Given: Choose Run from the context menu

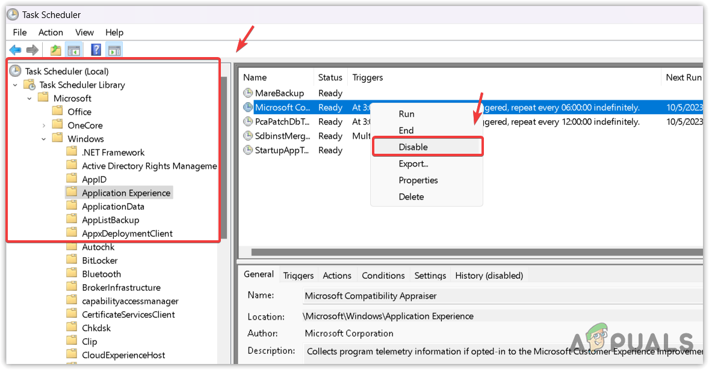Looking at the screenshot, I should pyautogui.click(x=426, y=114).
